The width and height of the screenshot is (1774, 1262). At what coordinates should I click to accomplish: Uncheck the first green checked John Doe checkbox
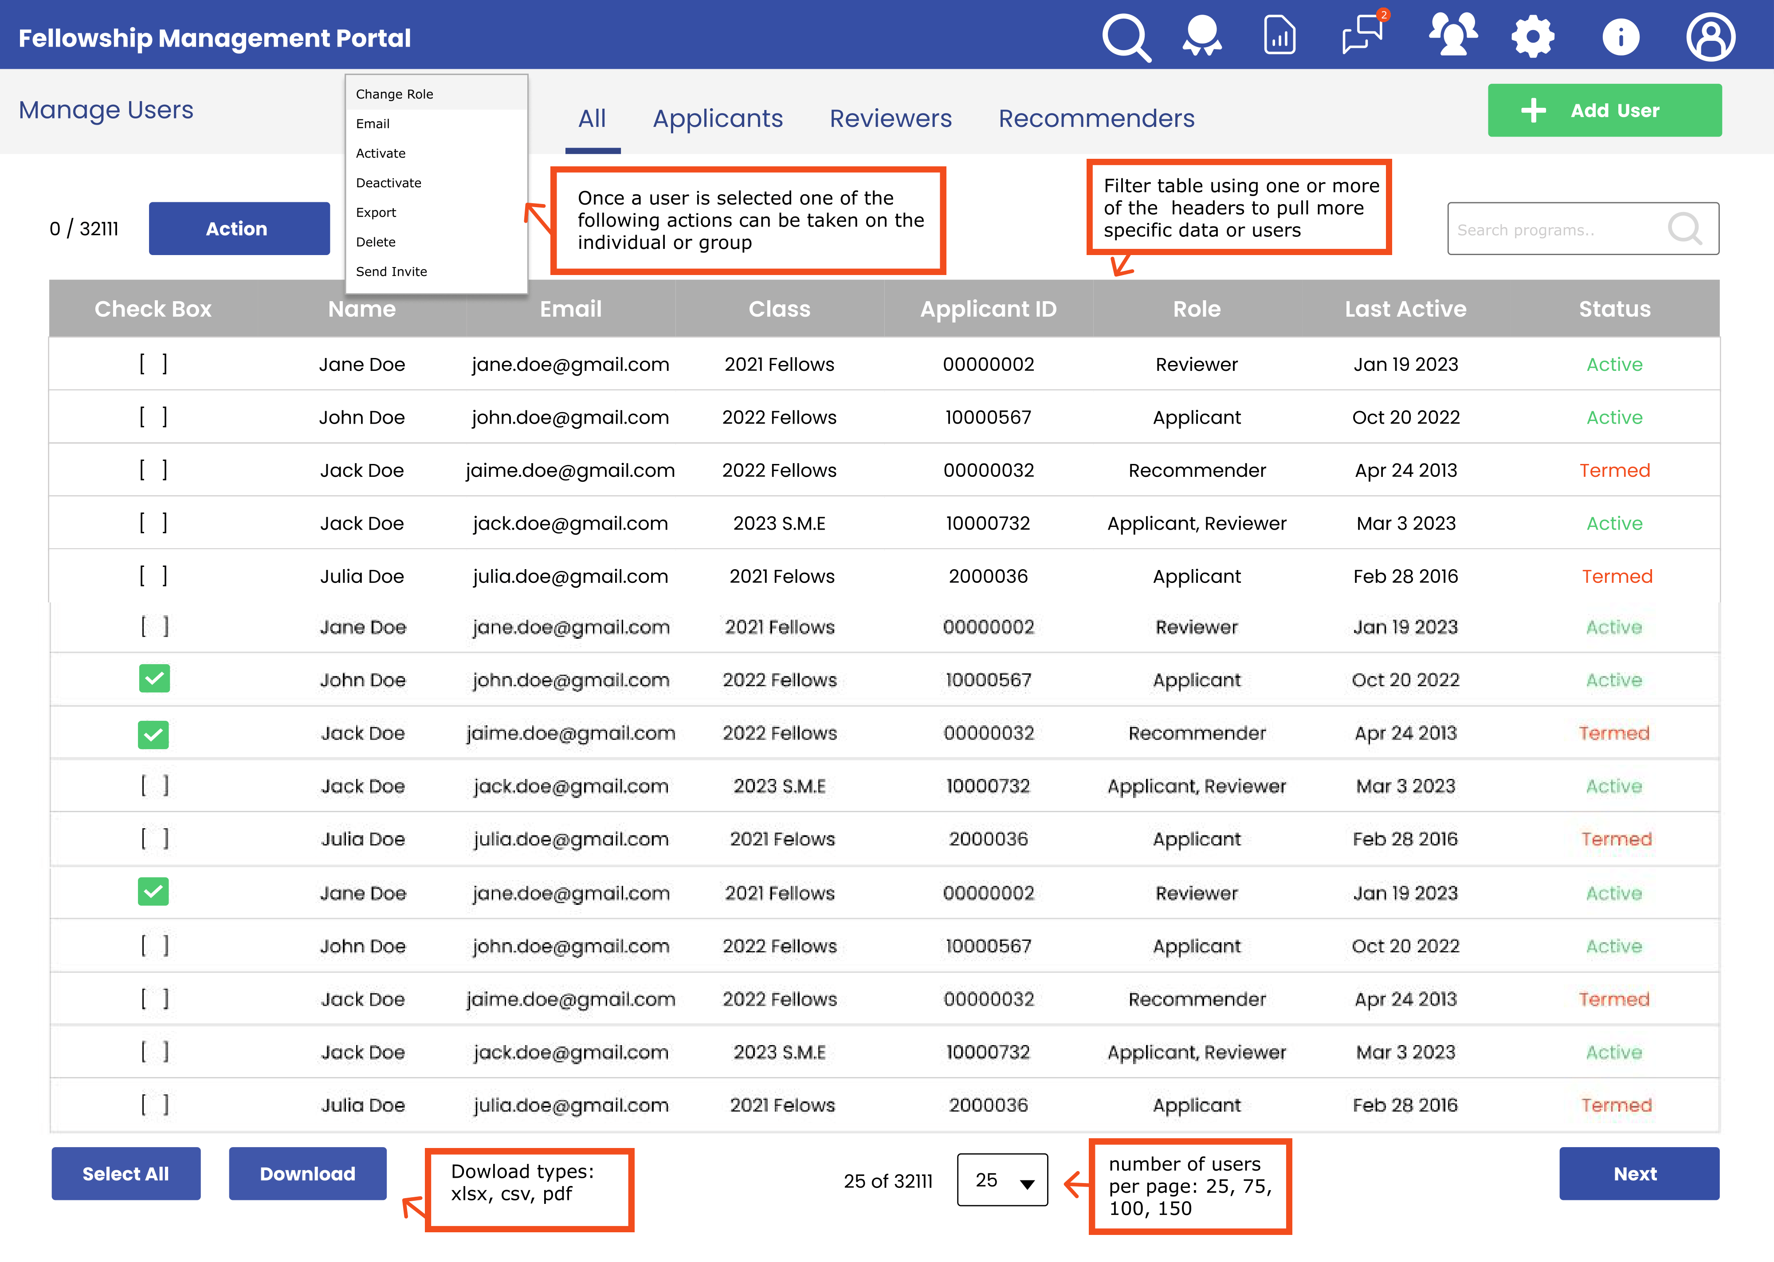[x=154, y=678]
